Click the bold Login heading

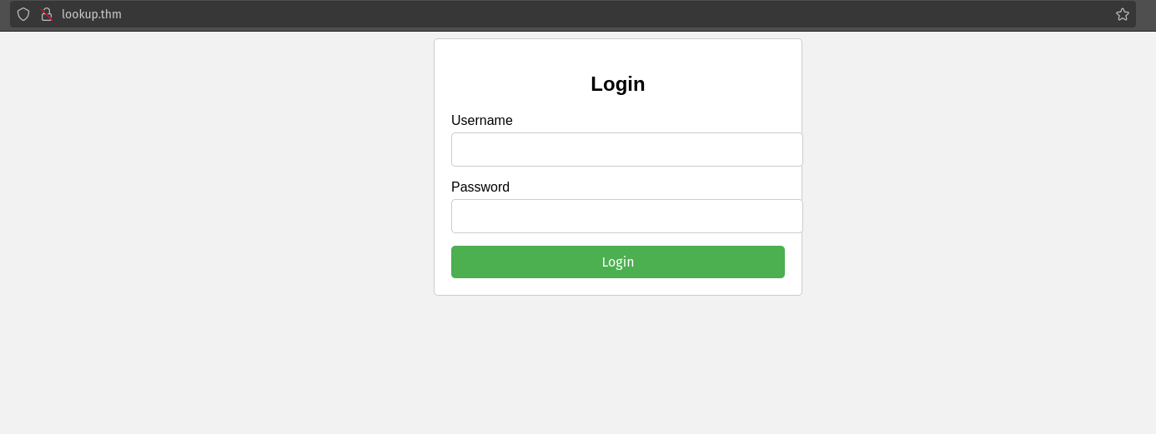pos(617,84)
